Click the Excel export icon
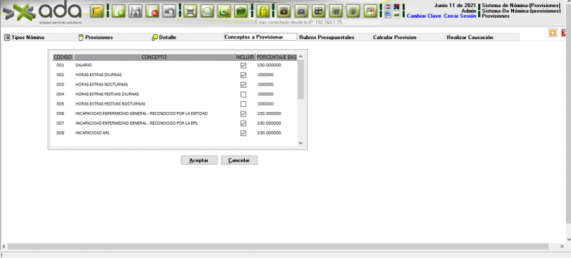The height and width of the screenshot is (258, 571). (224, 11)
